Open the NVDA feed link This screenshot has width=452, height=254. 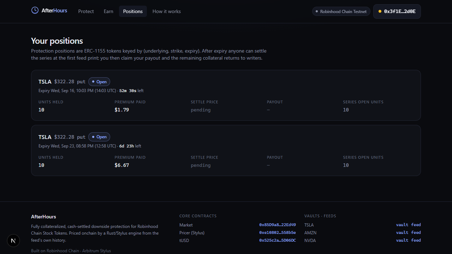pos(416,240)
